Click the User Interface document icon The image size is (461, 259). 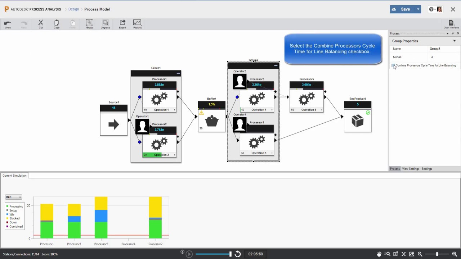451,23
